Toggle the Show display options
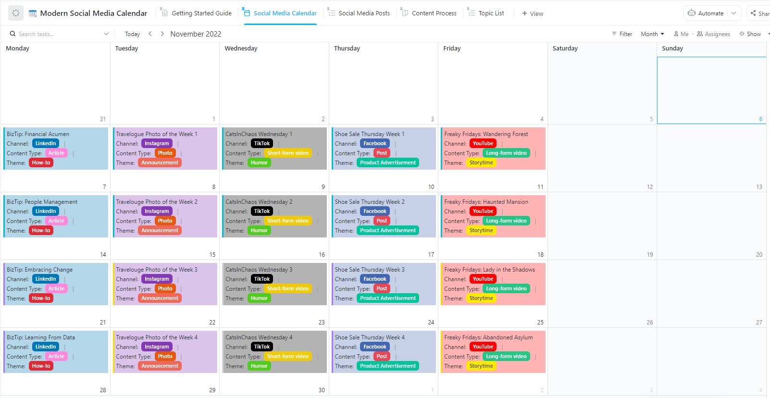770x398 pixels. click(x=750, y=34)
